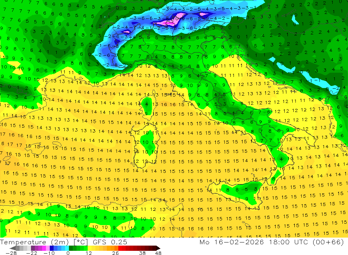Click the '-10' color scale label

click(x=49, y=253)
